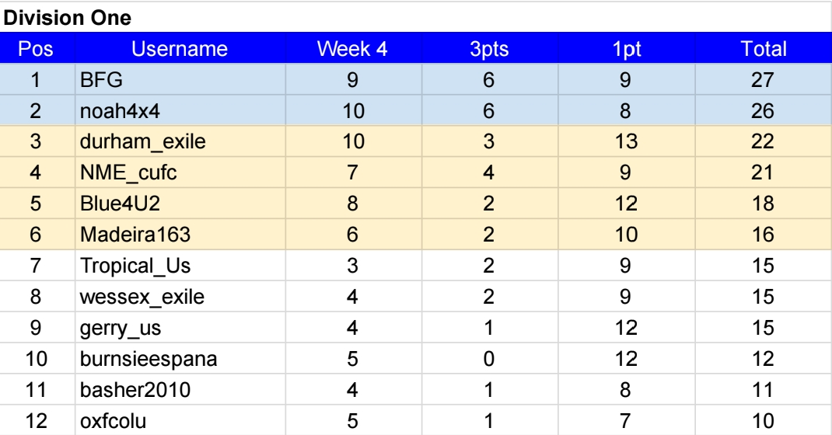The width and height of the screenshot is (832, 435).
Task: Select the 3pts header cell
Action: 489,49
